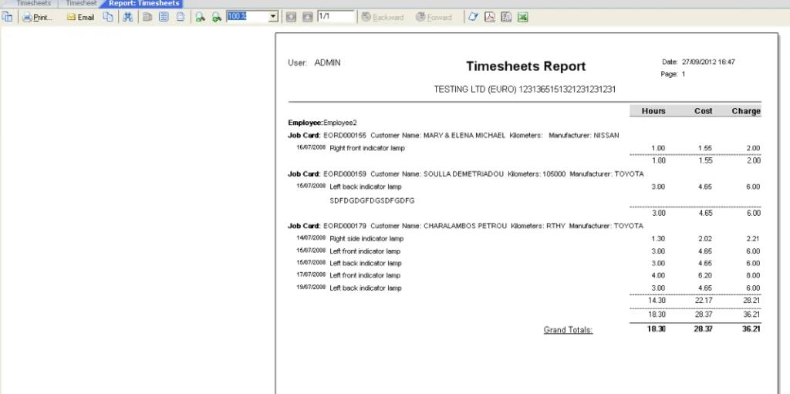Viewport: 790px width, 394px height.
Task: Click the eraser-like export icon
Action: [x=473, y=17]
